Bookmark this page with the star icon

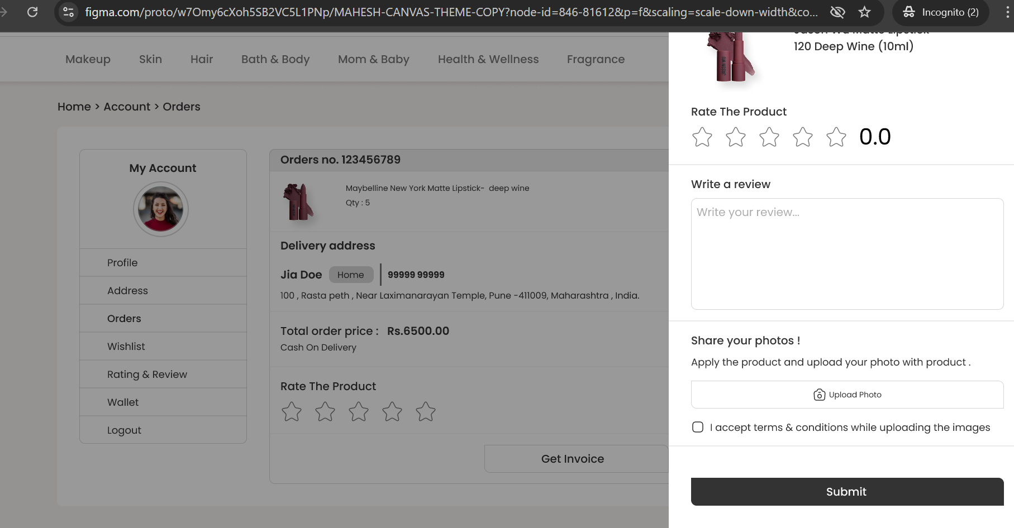pyautogui.click(x=864, y=12)
